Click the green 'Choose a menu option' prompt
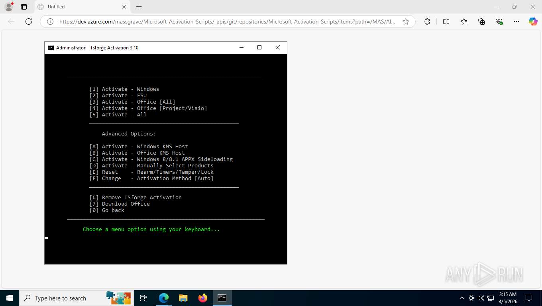542x306 pixels. coord(151,229)
